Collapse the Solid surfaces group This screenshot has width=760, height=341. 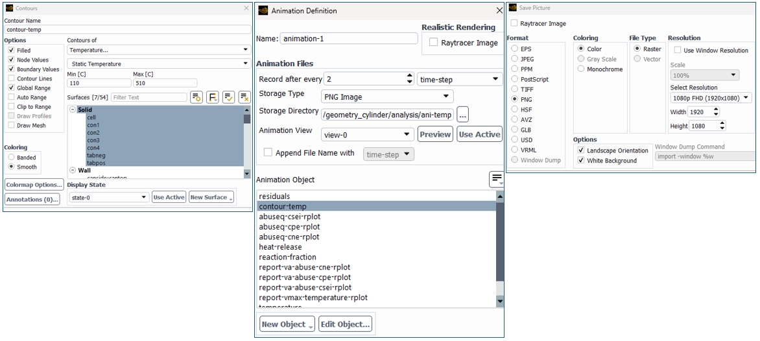pyautogui.click(x=72, y=110)
